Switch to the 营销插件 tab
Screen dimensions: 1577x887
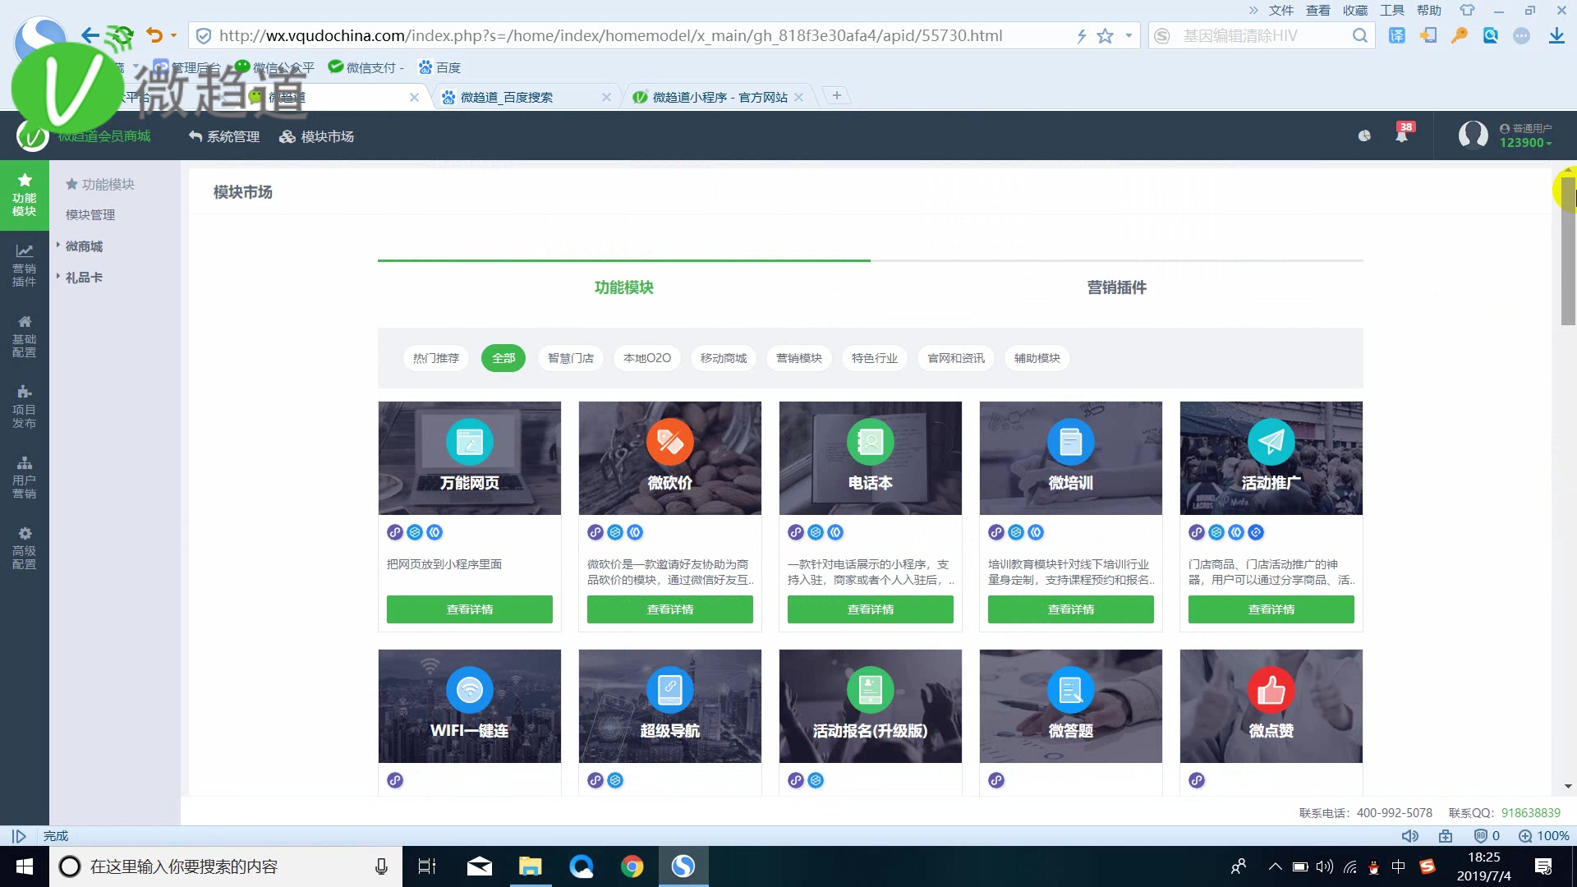[1117, 287]
